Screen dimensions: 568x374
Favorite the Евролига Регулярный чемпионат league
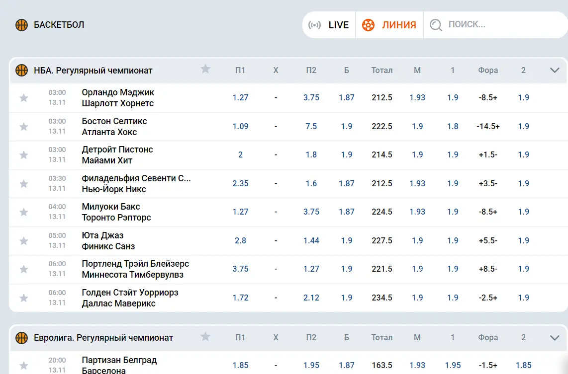point(205,337)
